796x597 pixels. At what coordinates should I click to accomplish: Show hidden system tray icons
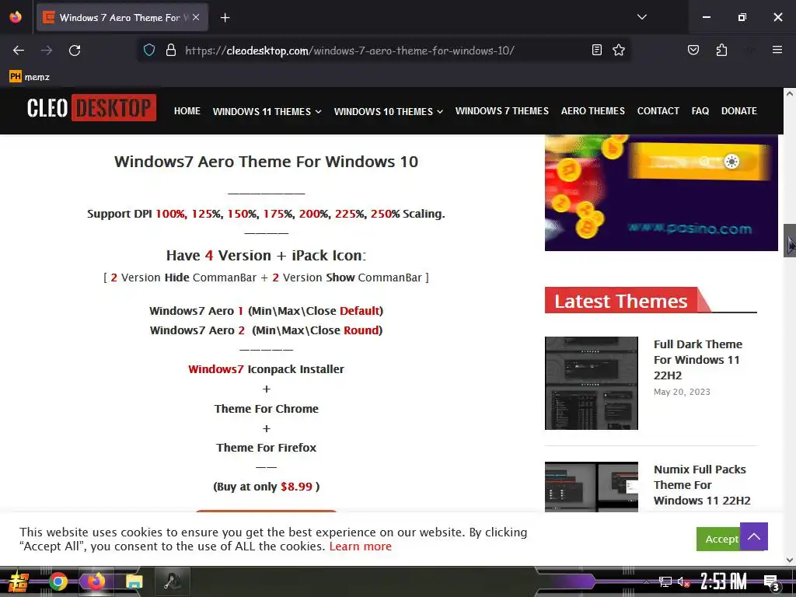click(x=646, y=581)
